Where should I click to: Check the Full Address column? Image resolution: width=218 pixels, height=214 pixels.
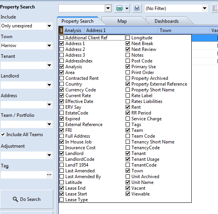pyautogui.click(x=62, y=136)
